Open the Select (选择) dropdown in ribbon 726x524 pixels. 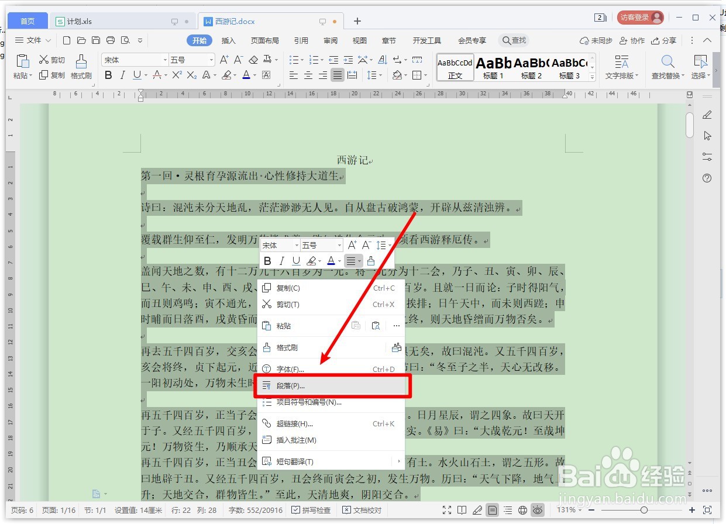(x=700, y=75)
